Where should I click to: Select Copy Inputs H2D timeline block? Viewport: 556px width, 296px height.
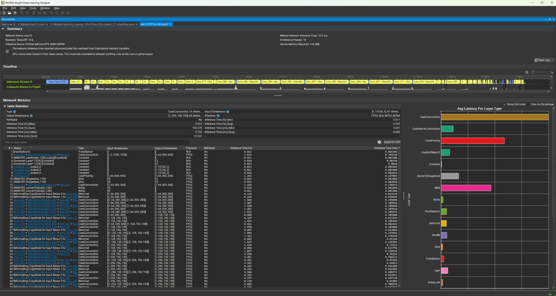57,82
